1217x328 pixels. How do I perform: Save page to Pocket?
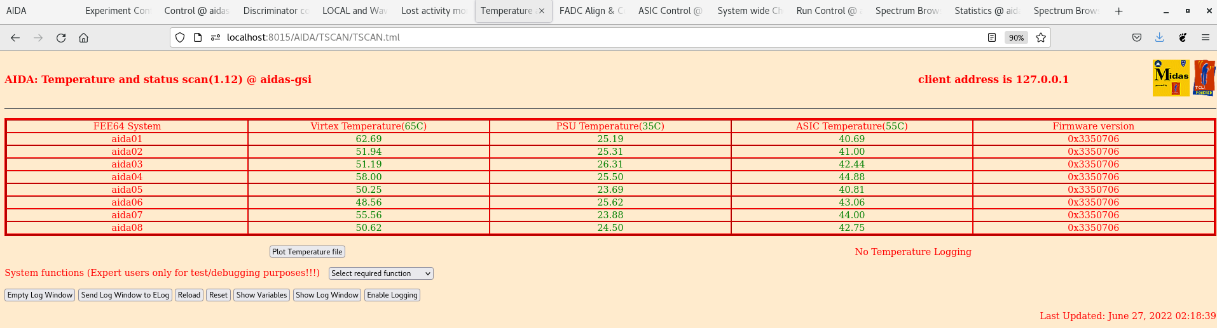tap(1137, 37)
